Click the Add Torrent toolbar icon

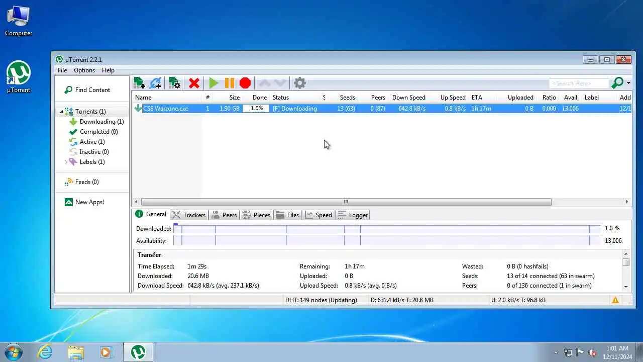click(139, 83)
